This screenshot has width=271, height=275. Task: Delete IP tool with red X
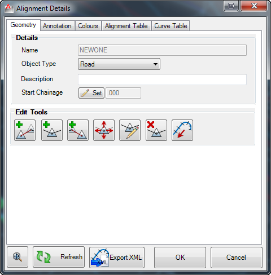(x=156, y=130)
